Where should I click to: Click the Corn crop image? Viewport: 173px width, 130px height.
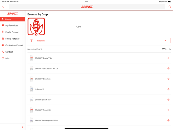click(x=36, y=26)
